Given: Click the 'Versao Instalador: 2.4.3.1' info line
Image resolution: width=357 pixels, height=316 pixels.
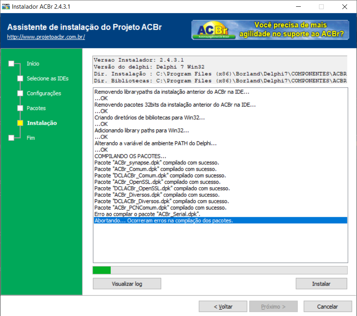Looking at the screenshot, I should (139, 60).
